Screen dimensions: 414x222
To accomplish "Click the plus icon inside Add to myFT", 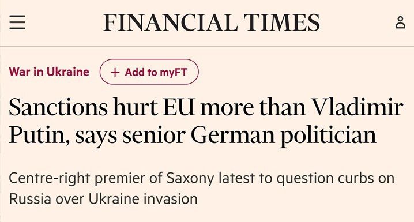I will click(x=115, y=72).
